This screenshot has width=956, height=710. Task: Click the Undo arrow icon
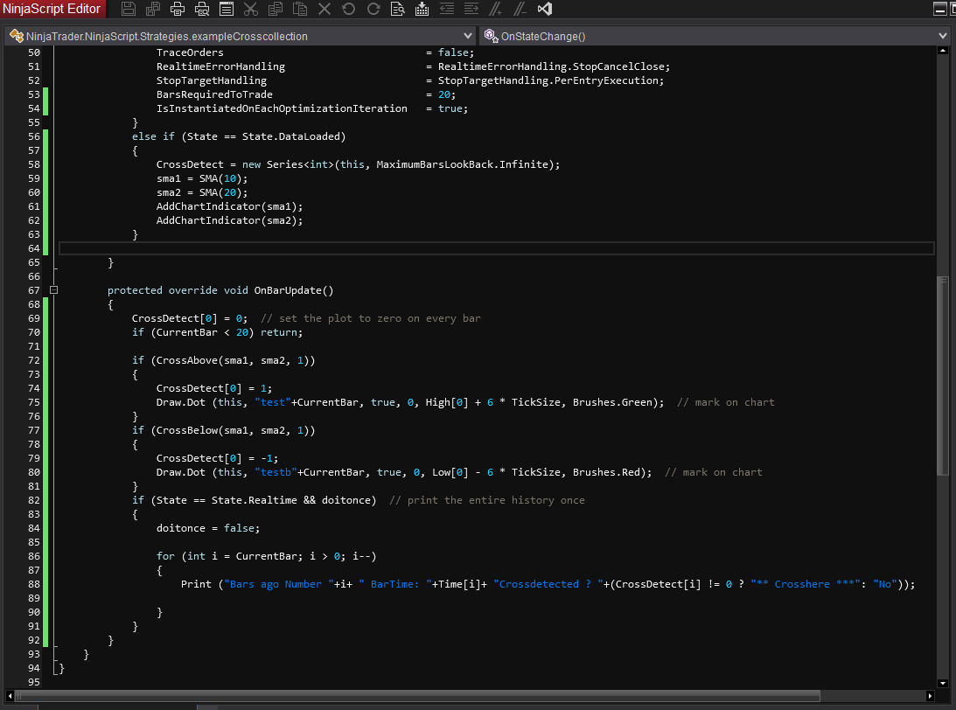click(349, 10)
